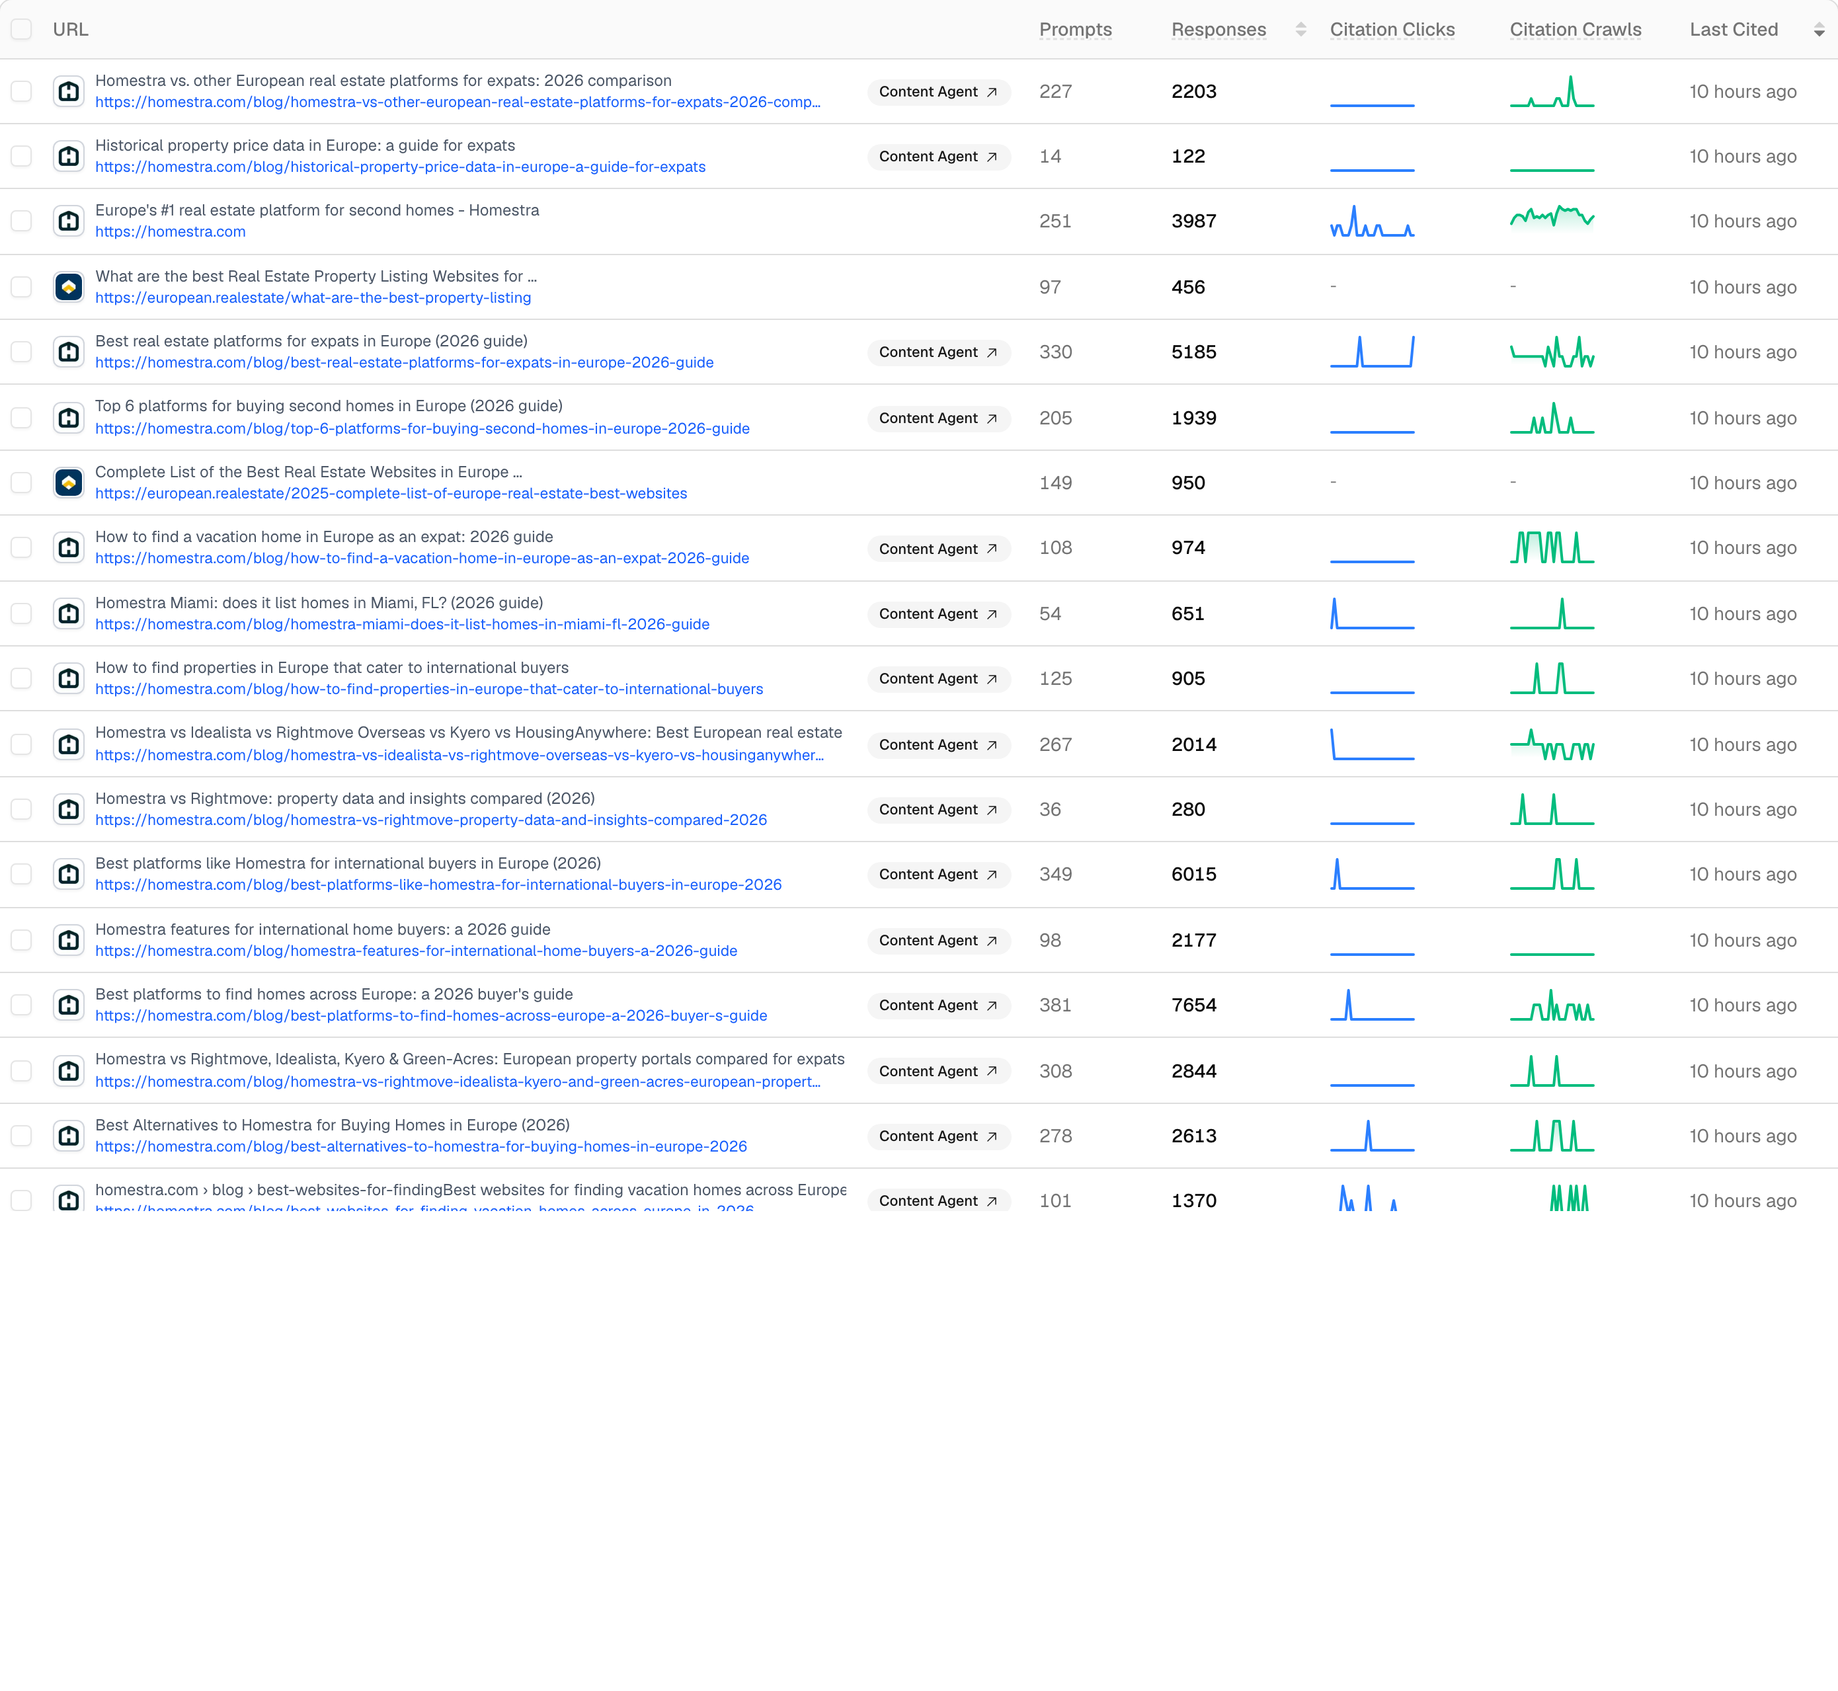Click the Homestra favicon in Homestra Miami row
Viewport: 1838px width, 1691px height.
(69, 614)
